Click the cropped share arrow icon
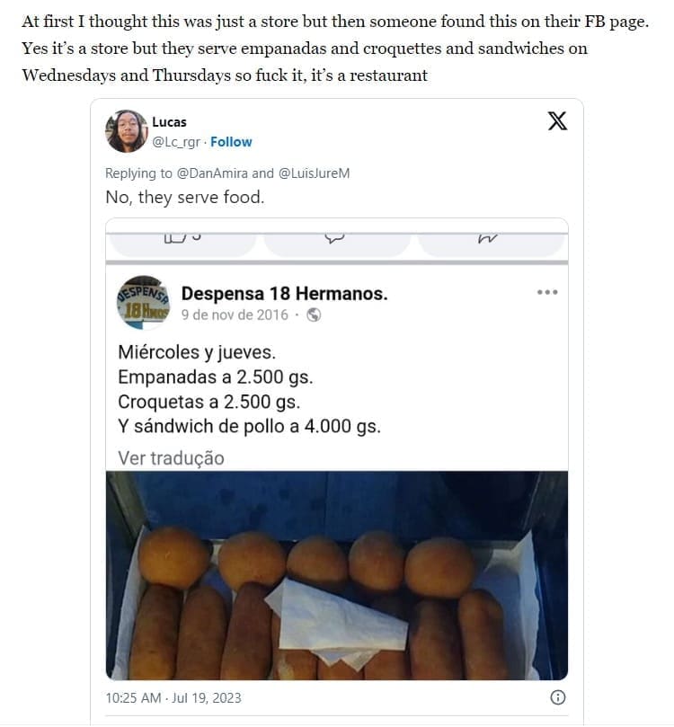 coord(488,238)
